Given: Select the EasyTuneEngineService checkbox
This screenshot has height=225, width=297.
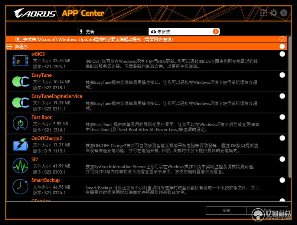Looking at the screenshot, I should tap(282, 96).
